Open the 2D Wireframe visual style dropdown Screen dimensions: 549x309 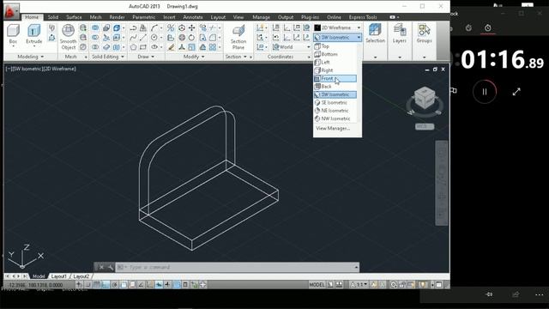coord(337,27)
